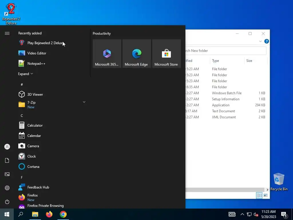
Task: Maximize the File Explorer window
Action: coord(250,34)
